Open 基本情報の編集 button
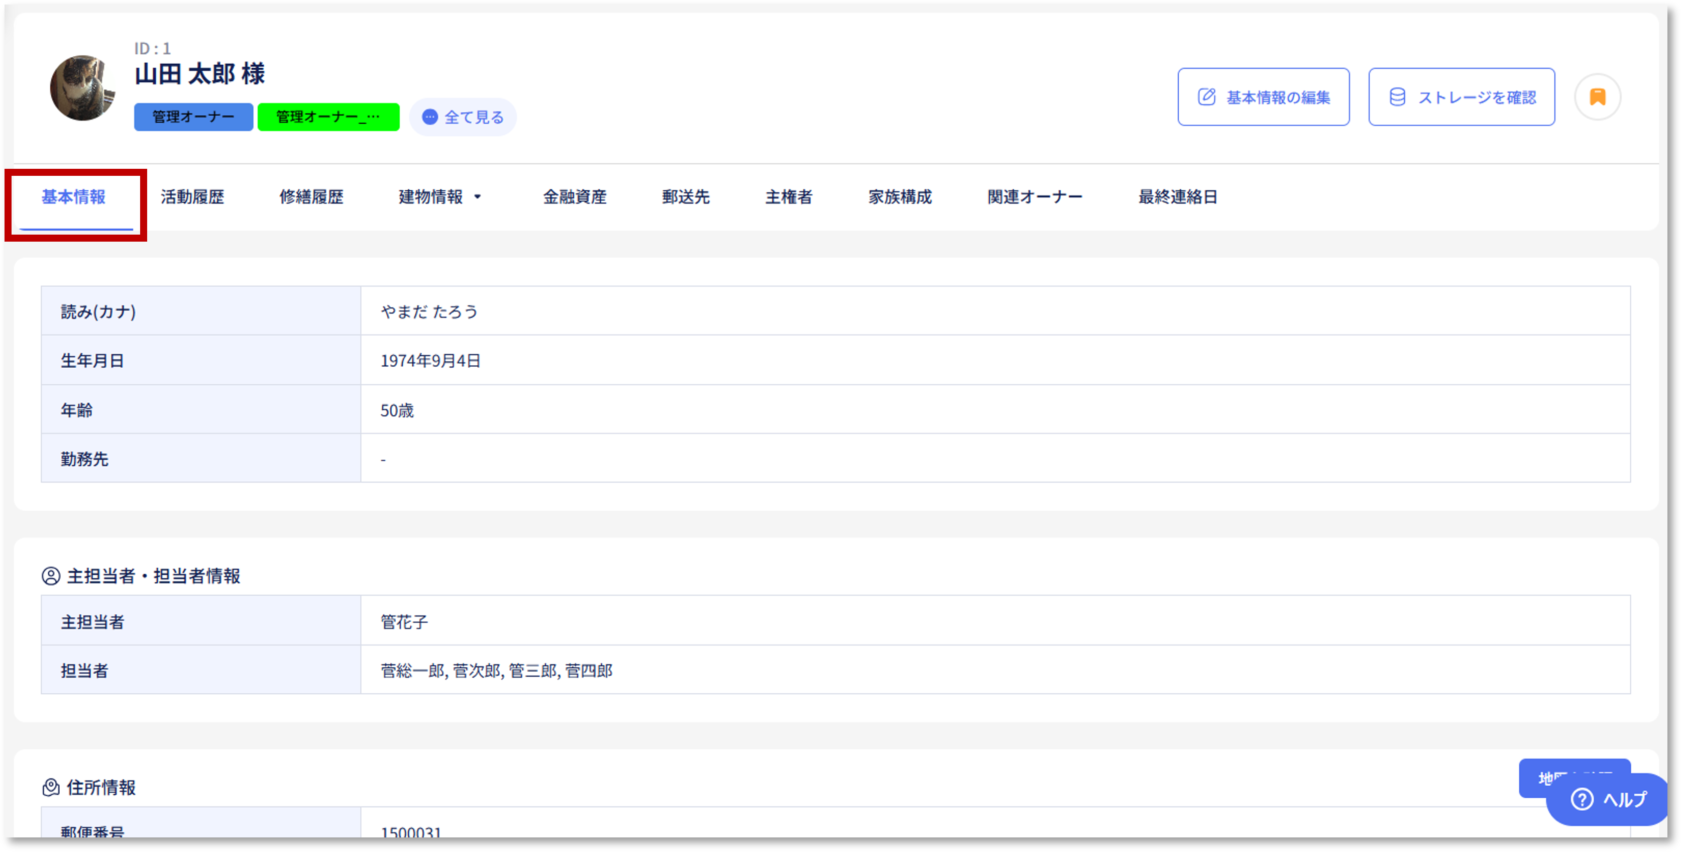Image resolution: width=1682 pixels, height=852 pixels. tap(1263, 97)
